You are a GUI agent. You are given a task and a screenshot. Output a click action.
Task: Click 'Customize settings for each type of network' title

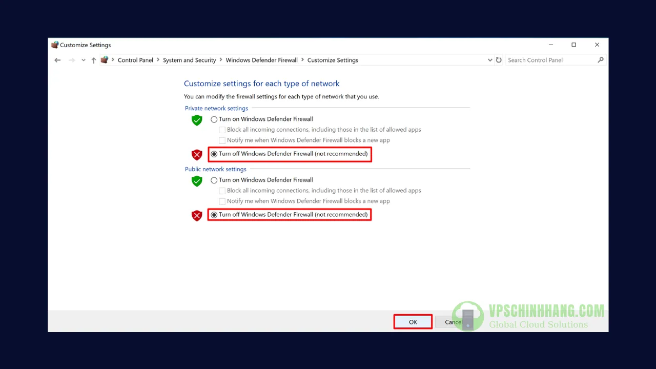(262, 84)
